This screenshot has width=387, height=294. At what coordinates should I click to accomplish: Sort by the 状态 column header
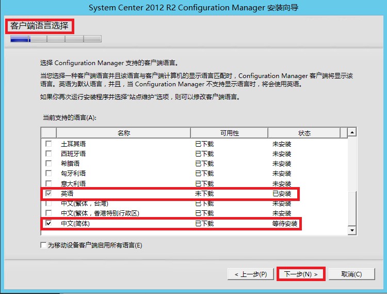304,133
